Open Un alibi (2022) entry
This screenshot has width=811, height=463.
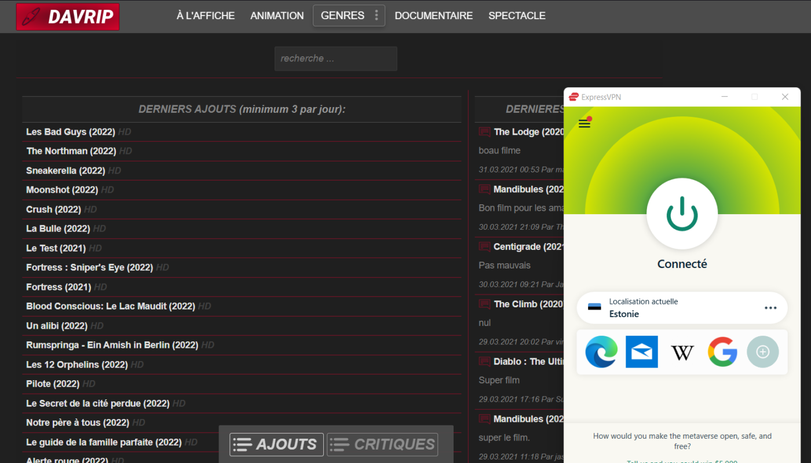point(57,326)
